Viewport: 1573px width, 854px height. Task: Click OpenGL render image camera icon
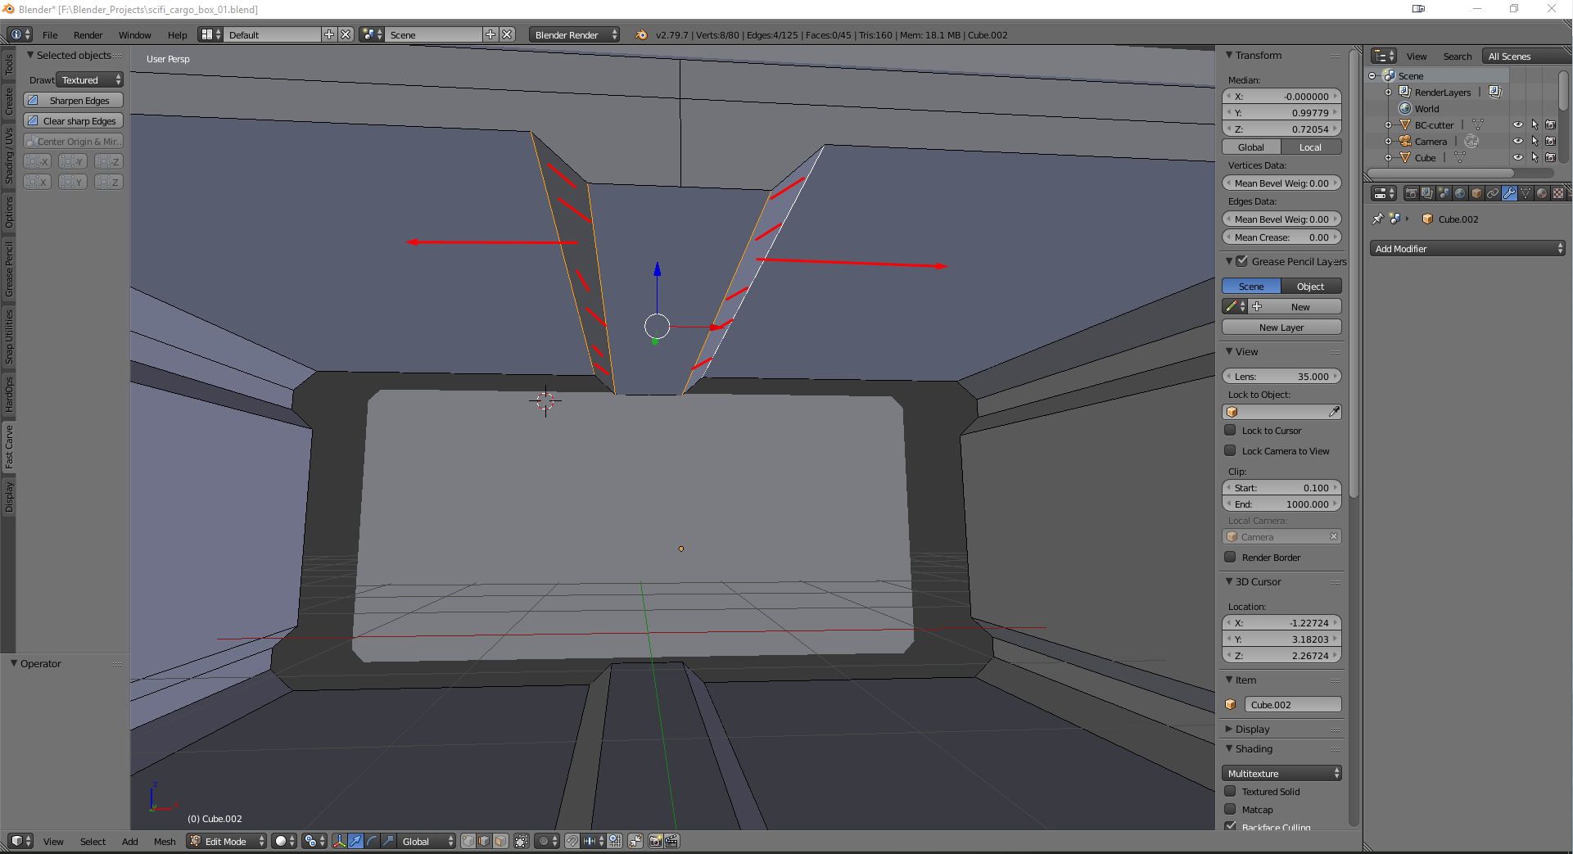[x=656, y=841]
